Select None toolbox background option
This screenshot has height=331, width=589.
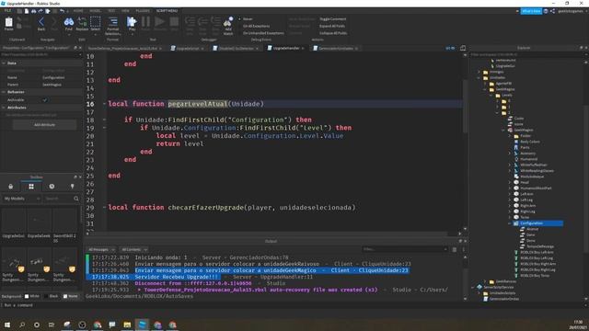coord(71,296)
